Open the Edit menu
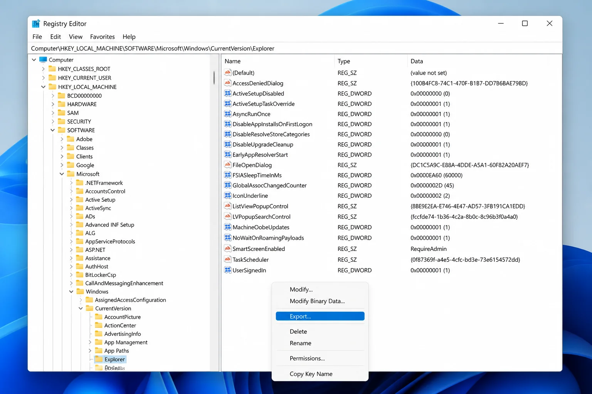The height and width of the screenshot is (394, 592). point(55,37)
